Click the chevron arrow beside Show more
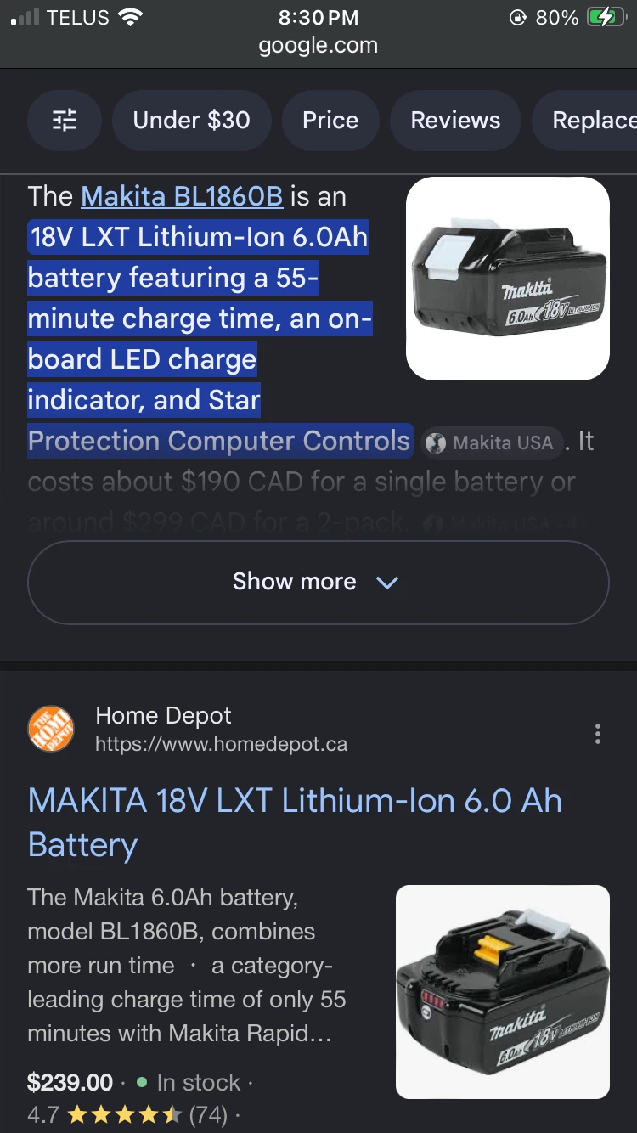Viewport: 637px width, 1133px height. [x=387, y=583]
